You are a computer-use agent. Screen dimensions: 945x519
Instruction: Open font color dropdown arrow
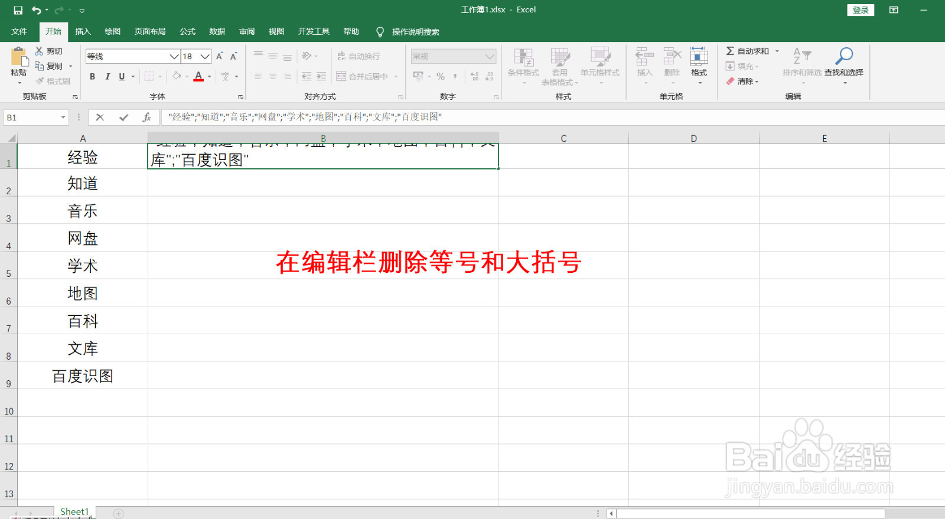click(209, 76)
